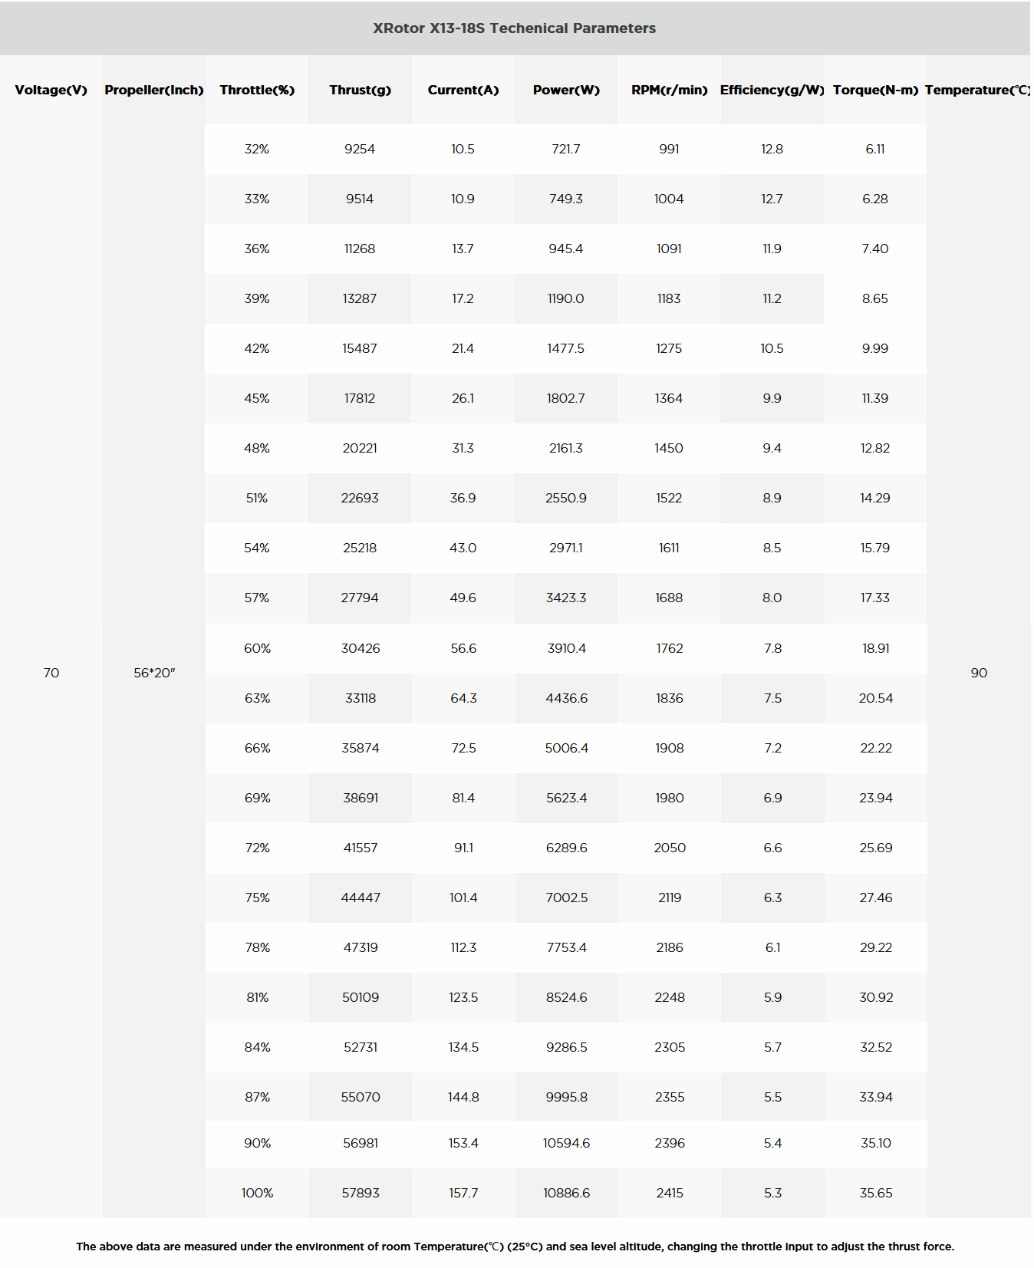This screenshot has width=1034, height=1268.
Task: Click the Temperature(℃) column header
Action: coord(978,90)
